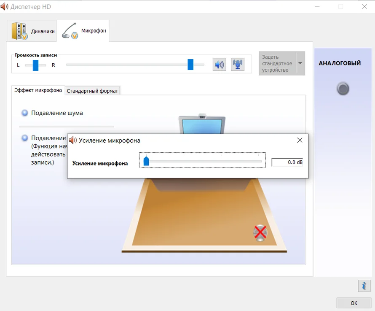
Task: Switch to Стандартный формат tab
Action: point(92,91)
